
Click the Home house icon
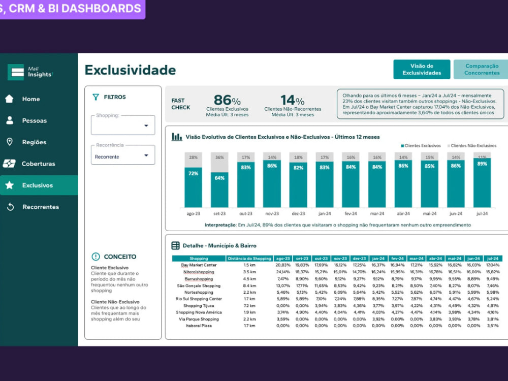pos(9,99)
